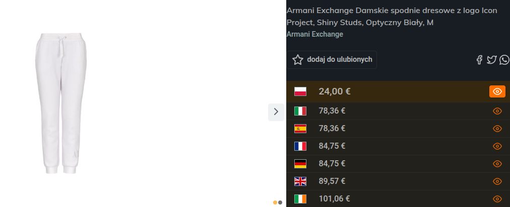Click the Polish flag icon
The width and height of the screenshot is (510, 207).
(300, 91)
